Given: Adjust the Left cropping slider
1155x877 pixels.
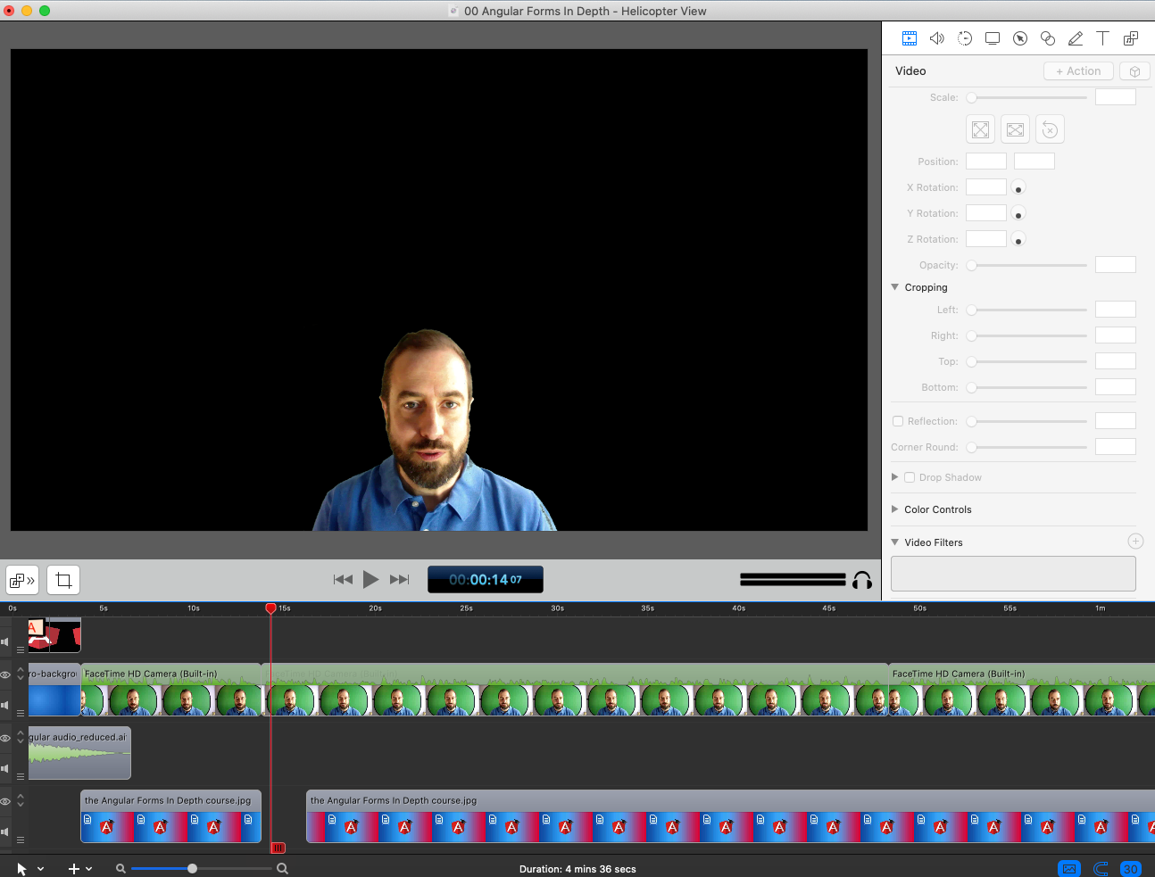Looking at the screenshot, I should coord(1028,310).
